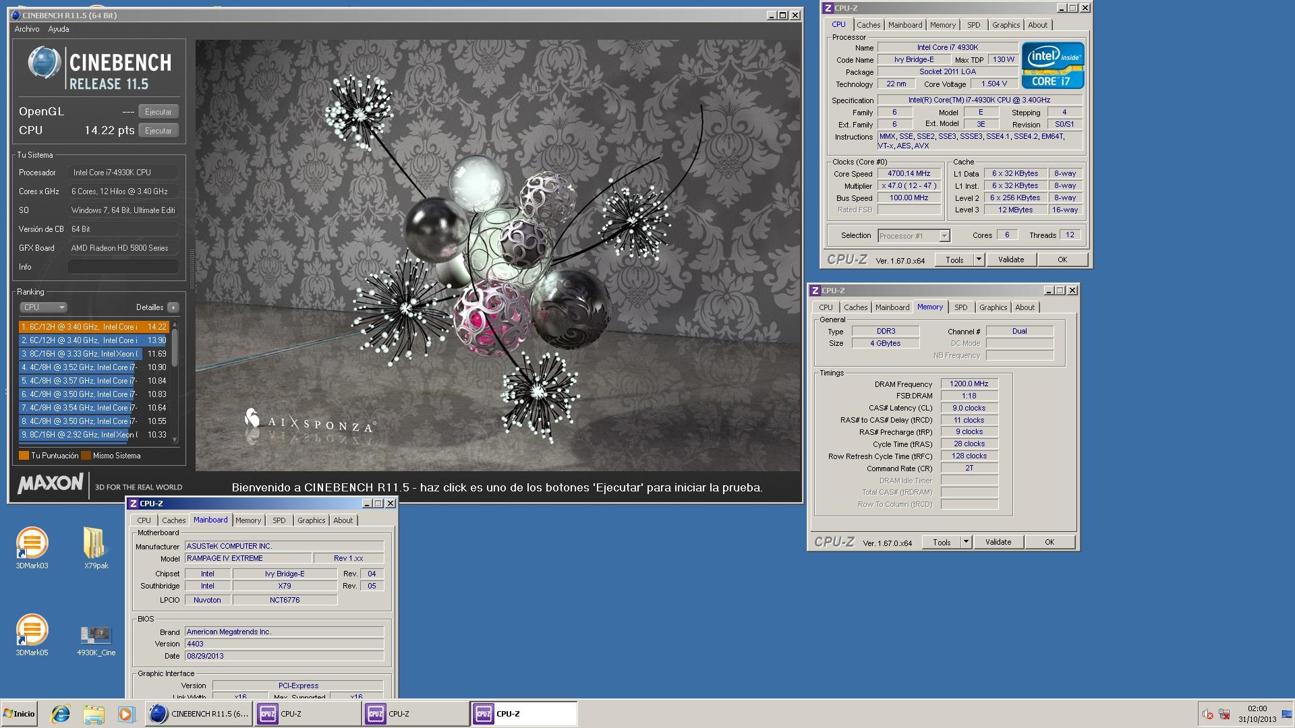This screenshot has height=728, width=1295.
Task: Click the Info input field in Cinebench
Action: click(x=123, y=267)
